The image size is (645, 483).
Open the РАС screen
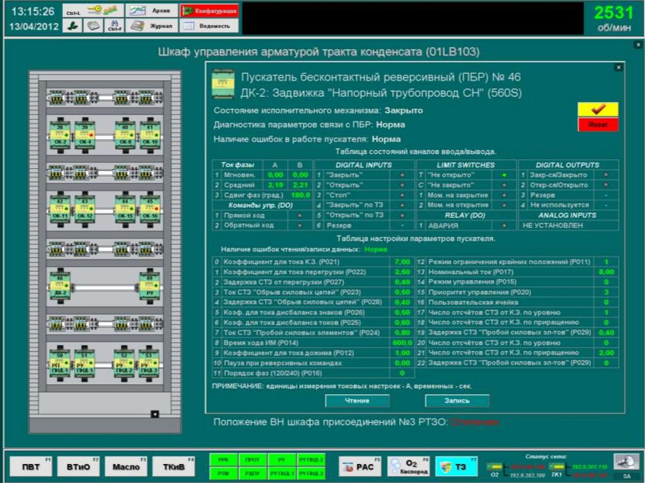point(360,467)
